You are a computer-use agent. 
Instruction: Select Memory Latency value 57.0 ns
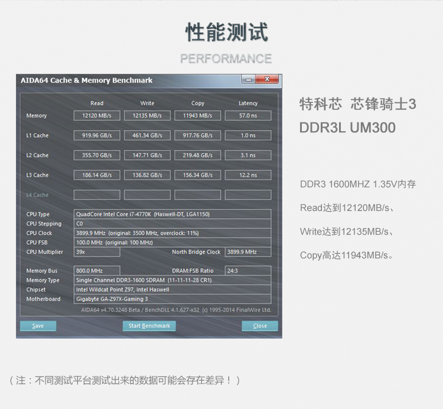248,116
